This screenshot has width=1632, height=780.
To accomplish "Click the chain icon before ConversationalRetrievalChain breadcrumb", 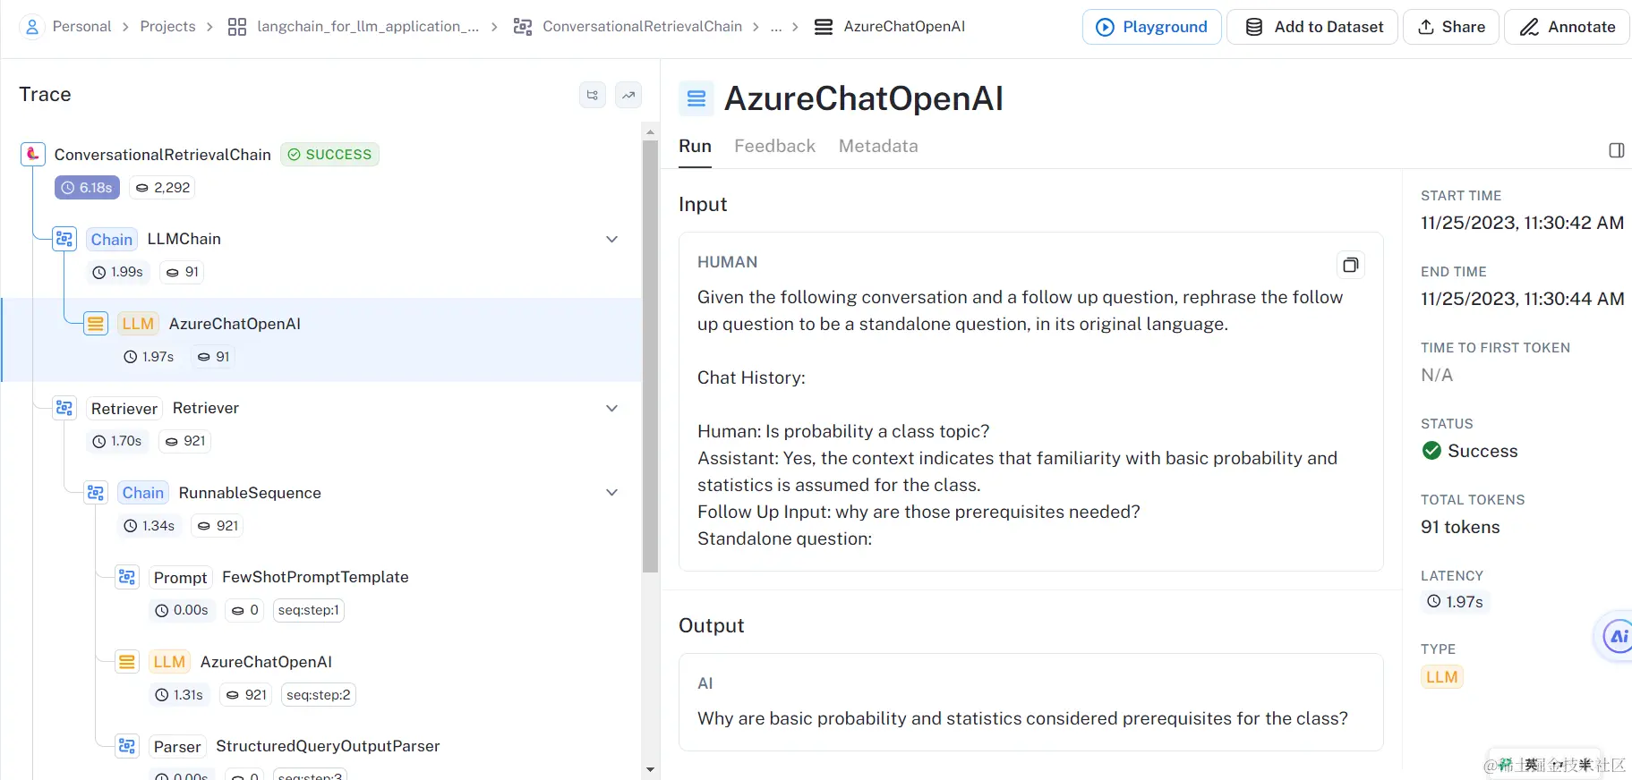I will point(523,27).
